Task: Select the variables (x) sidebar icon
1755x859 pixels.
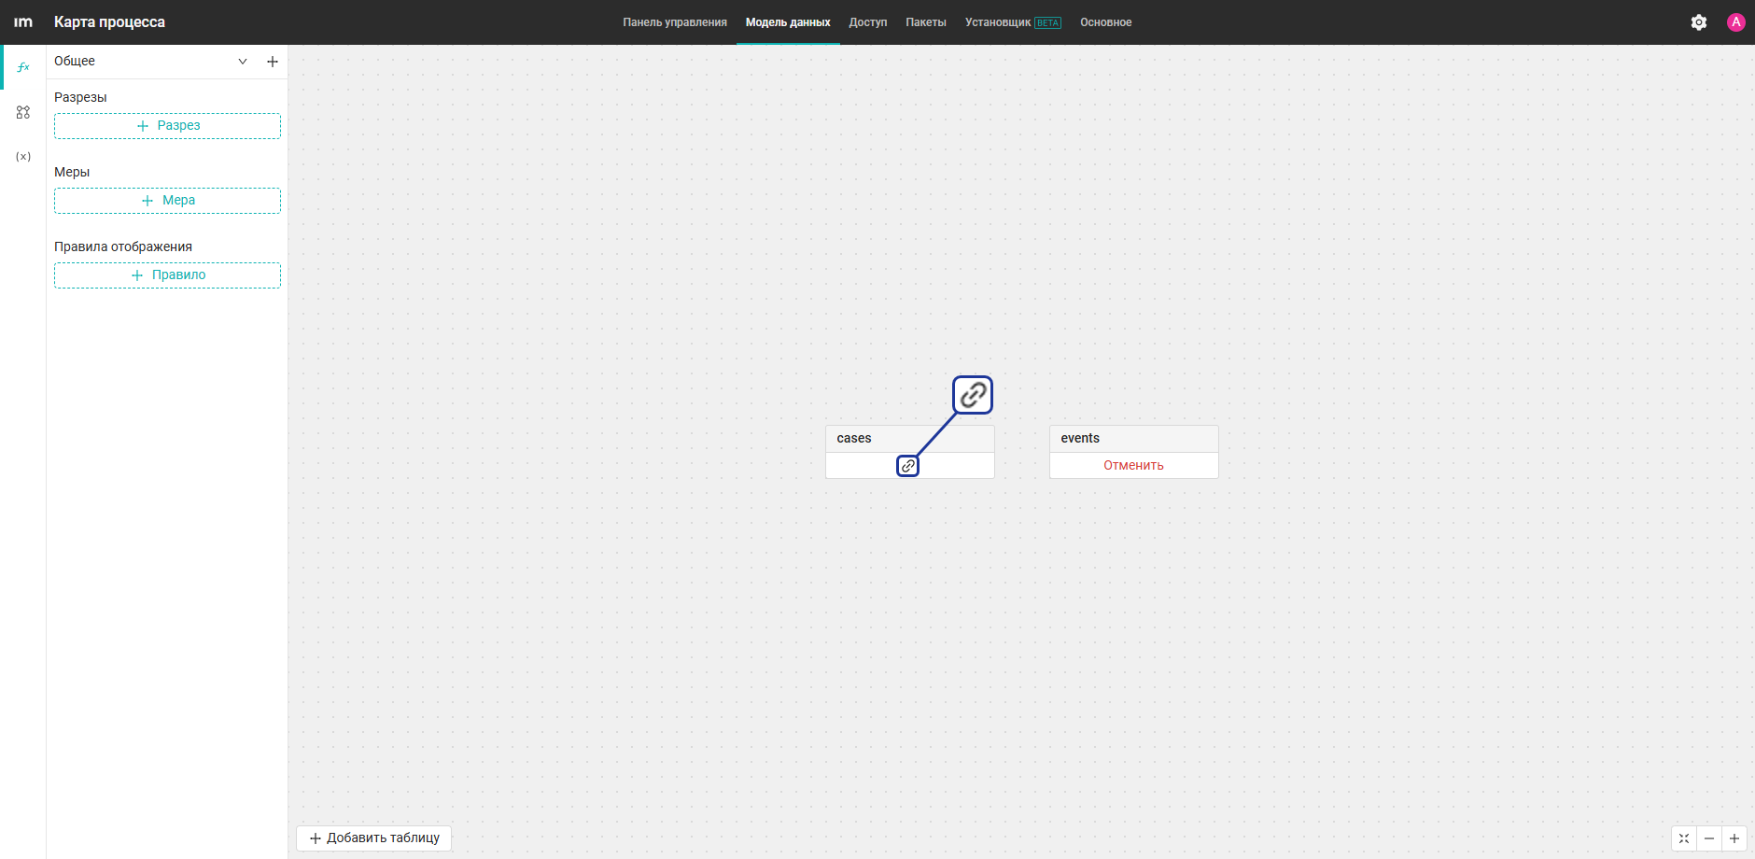Action: (23, 157)
